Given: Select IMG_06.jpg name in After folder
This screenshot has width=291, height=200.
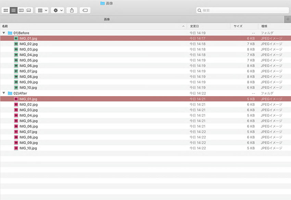Looking at the screenshot, I should point(28,126).
